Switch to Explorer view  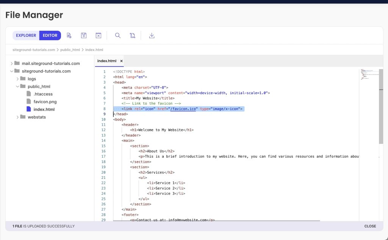(x=26, y=35)
